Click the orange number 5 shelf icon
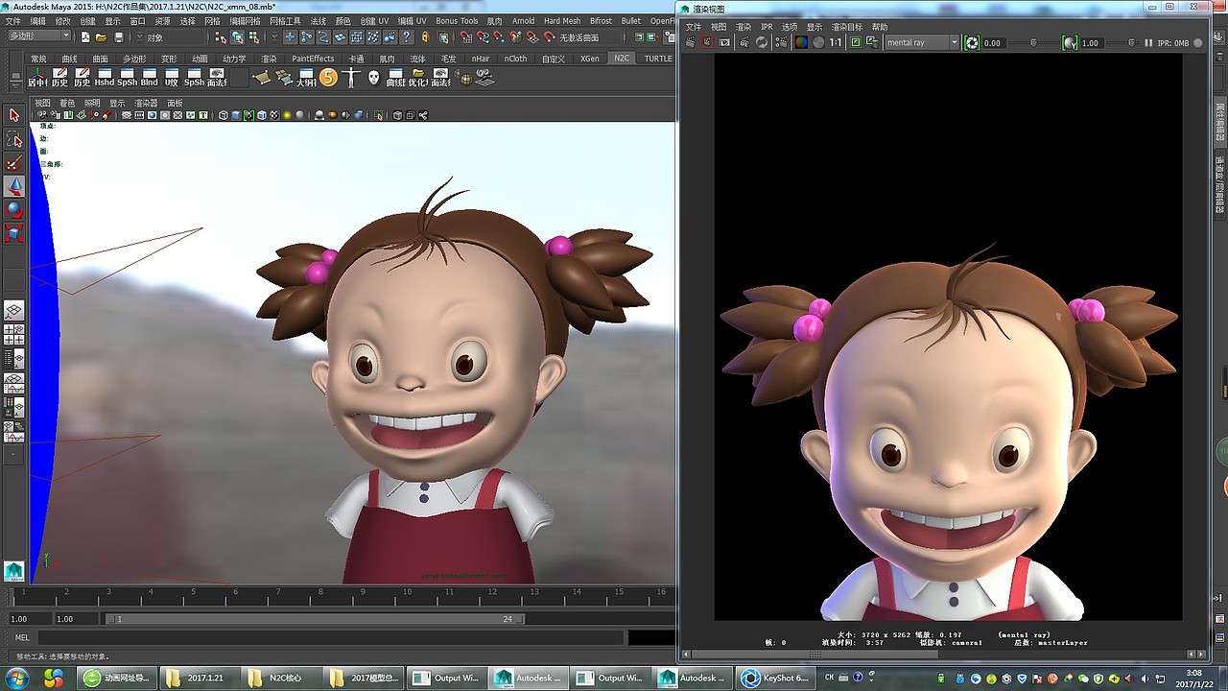This screenshot has height=691, width=1228. (328, 78)
